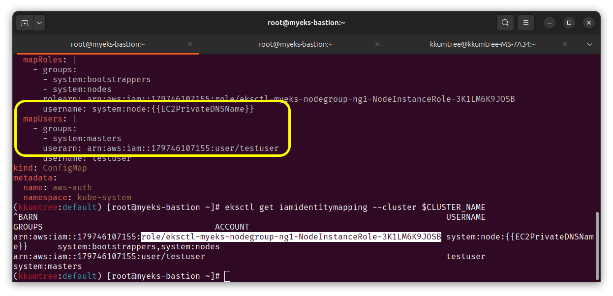Close the second root@myeks-bastion tab

click(377, 44)
